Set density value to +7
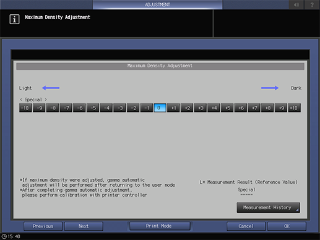Image resolution: width=320 pixels, height=240 pixels. pos(254,108)
